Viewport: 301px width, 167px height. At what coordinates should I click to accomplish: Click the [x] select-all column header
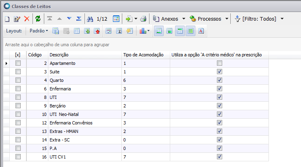pyautogui.click(x=18, y=55)
